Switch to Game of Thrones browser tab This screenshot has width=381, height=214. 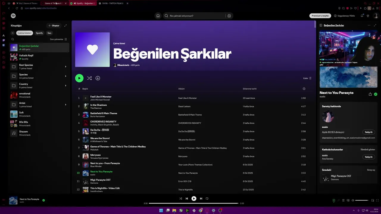tap(54, 3)
